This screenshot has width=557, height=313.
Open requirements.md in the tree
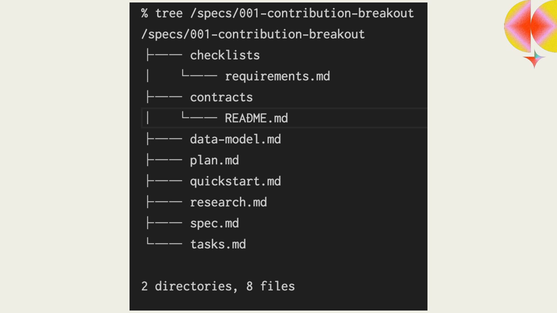277,76
